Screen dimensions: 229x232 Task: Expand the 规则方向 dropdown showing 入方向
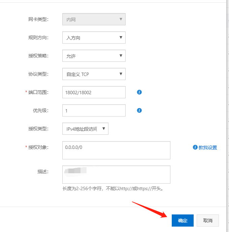click(x=94, y=37)
